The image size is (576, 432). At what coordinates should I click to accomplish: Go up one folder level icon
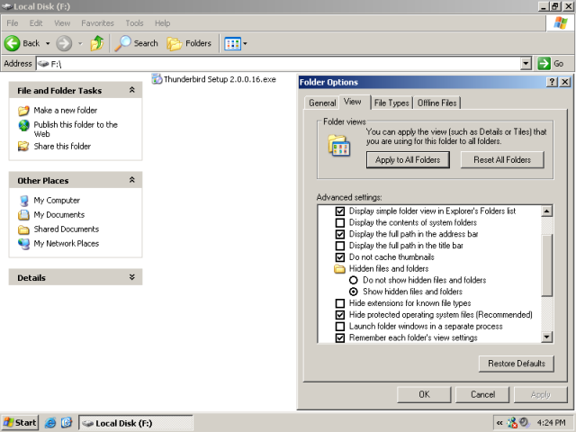pos(97,43)
